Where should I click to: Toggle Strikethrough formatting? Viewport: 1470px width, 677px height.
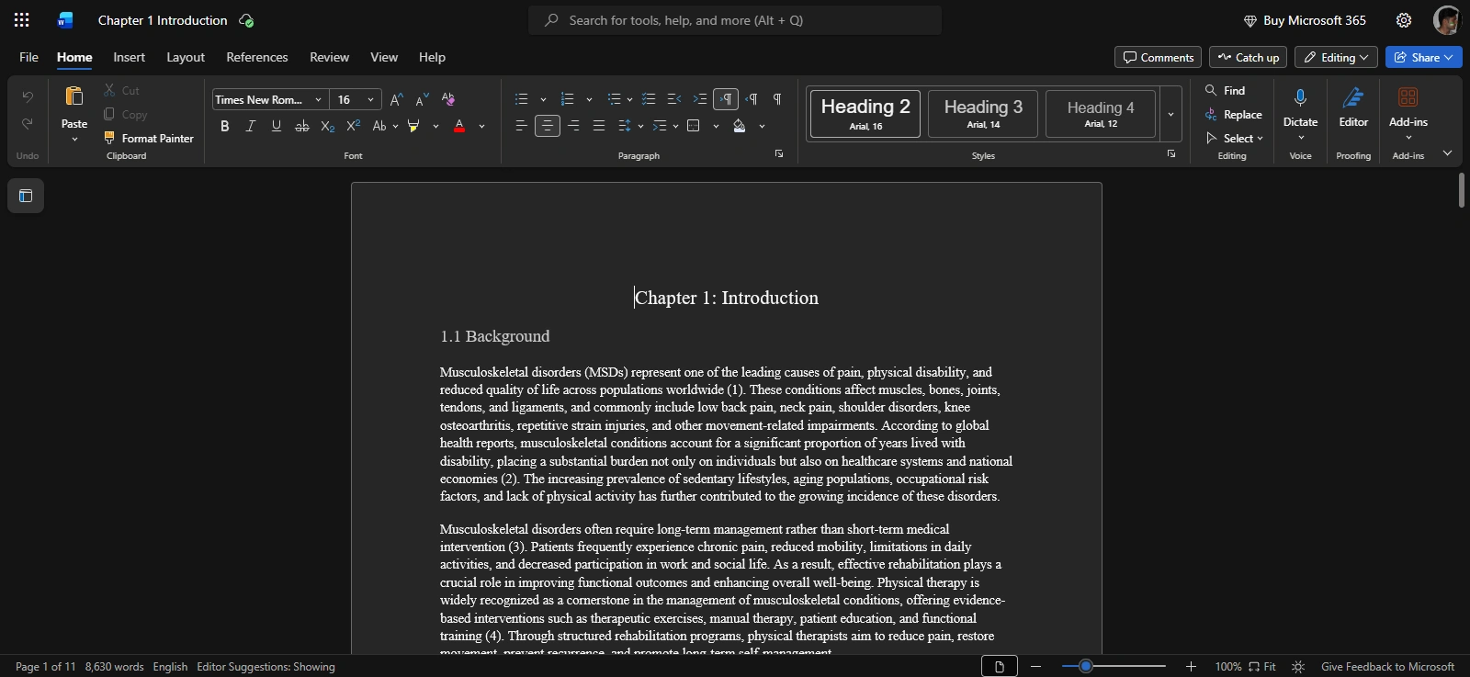coord(302,126)
